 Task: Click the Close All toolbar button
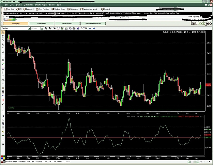106,9
